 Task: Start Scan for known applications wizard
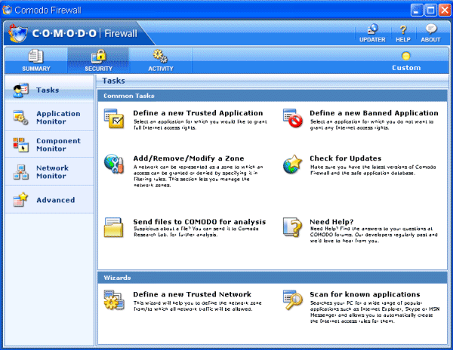(365, 294)
